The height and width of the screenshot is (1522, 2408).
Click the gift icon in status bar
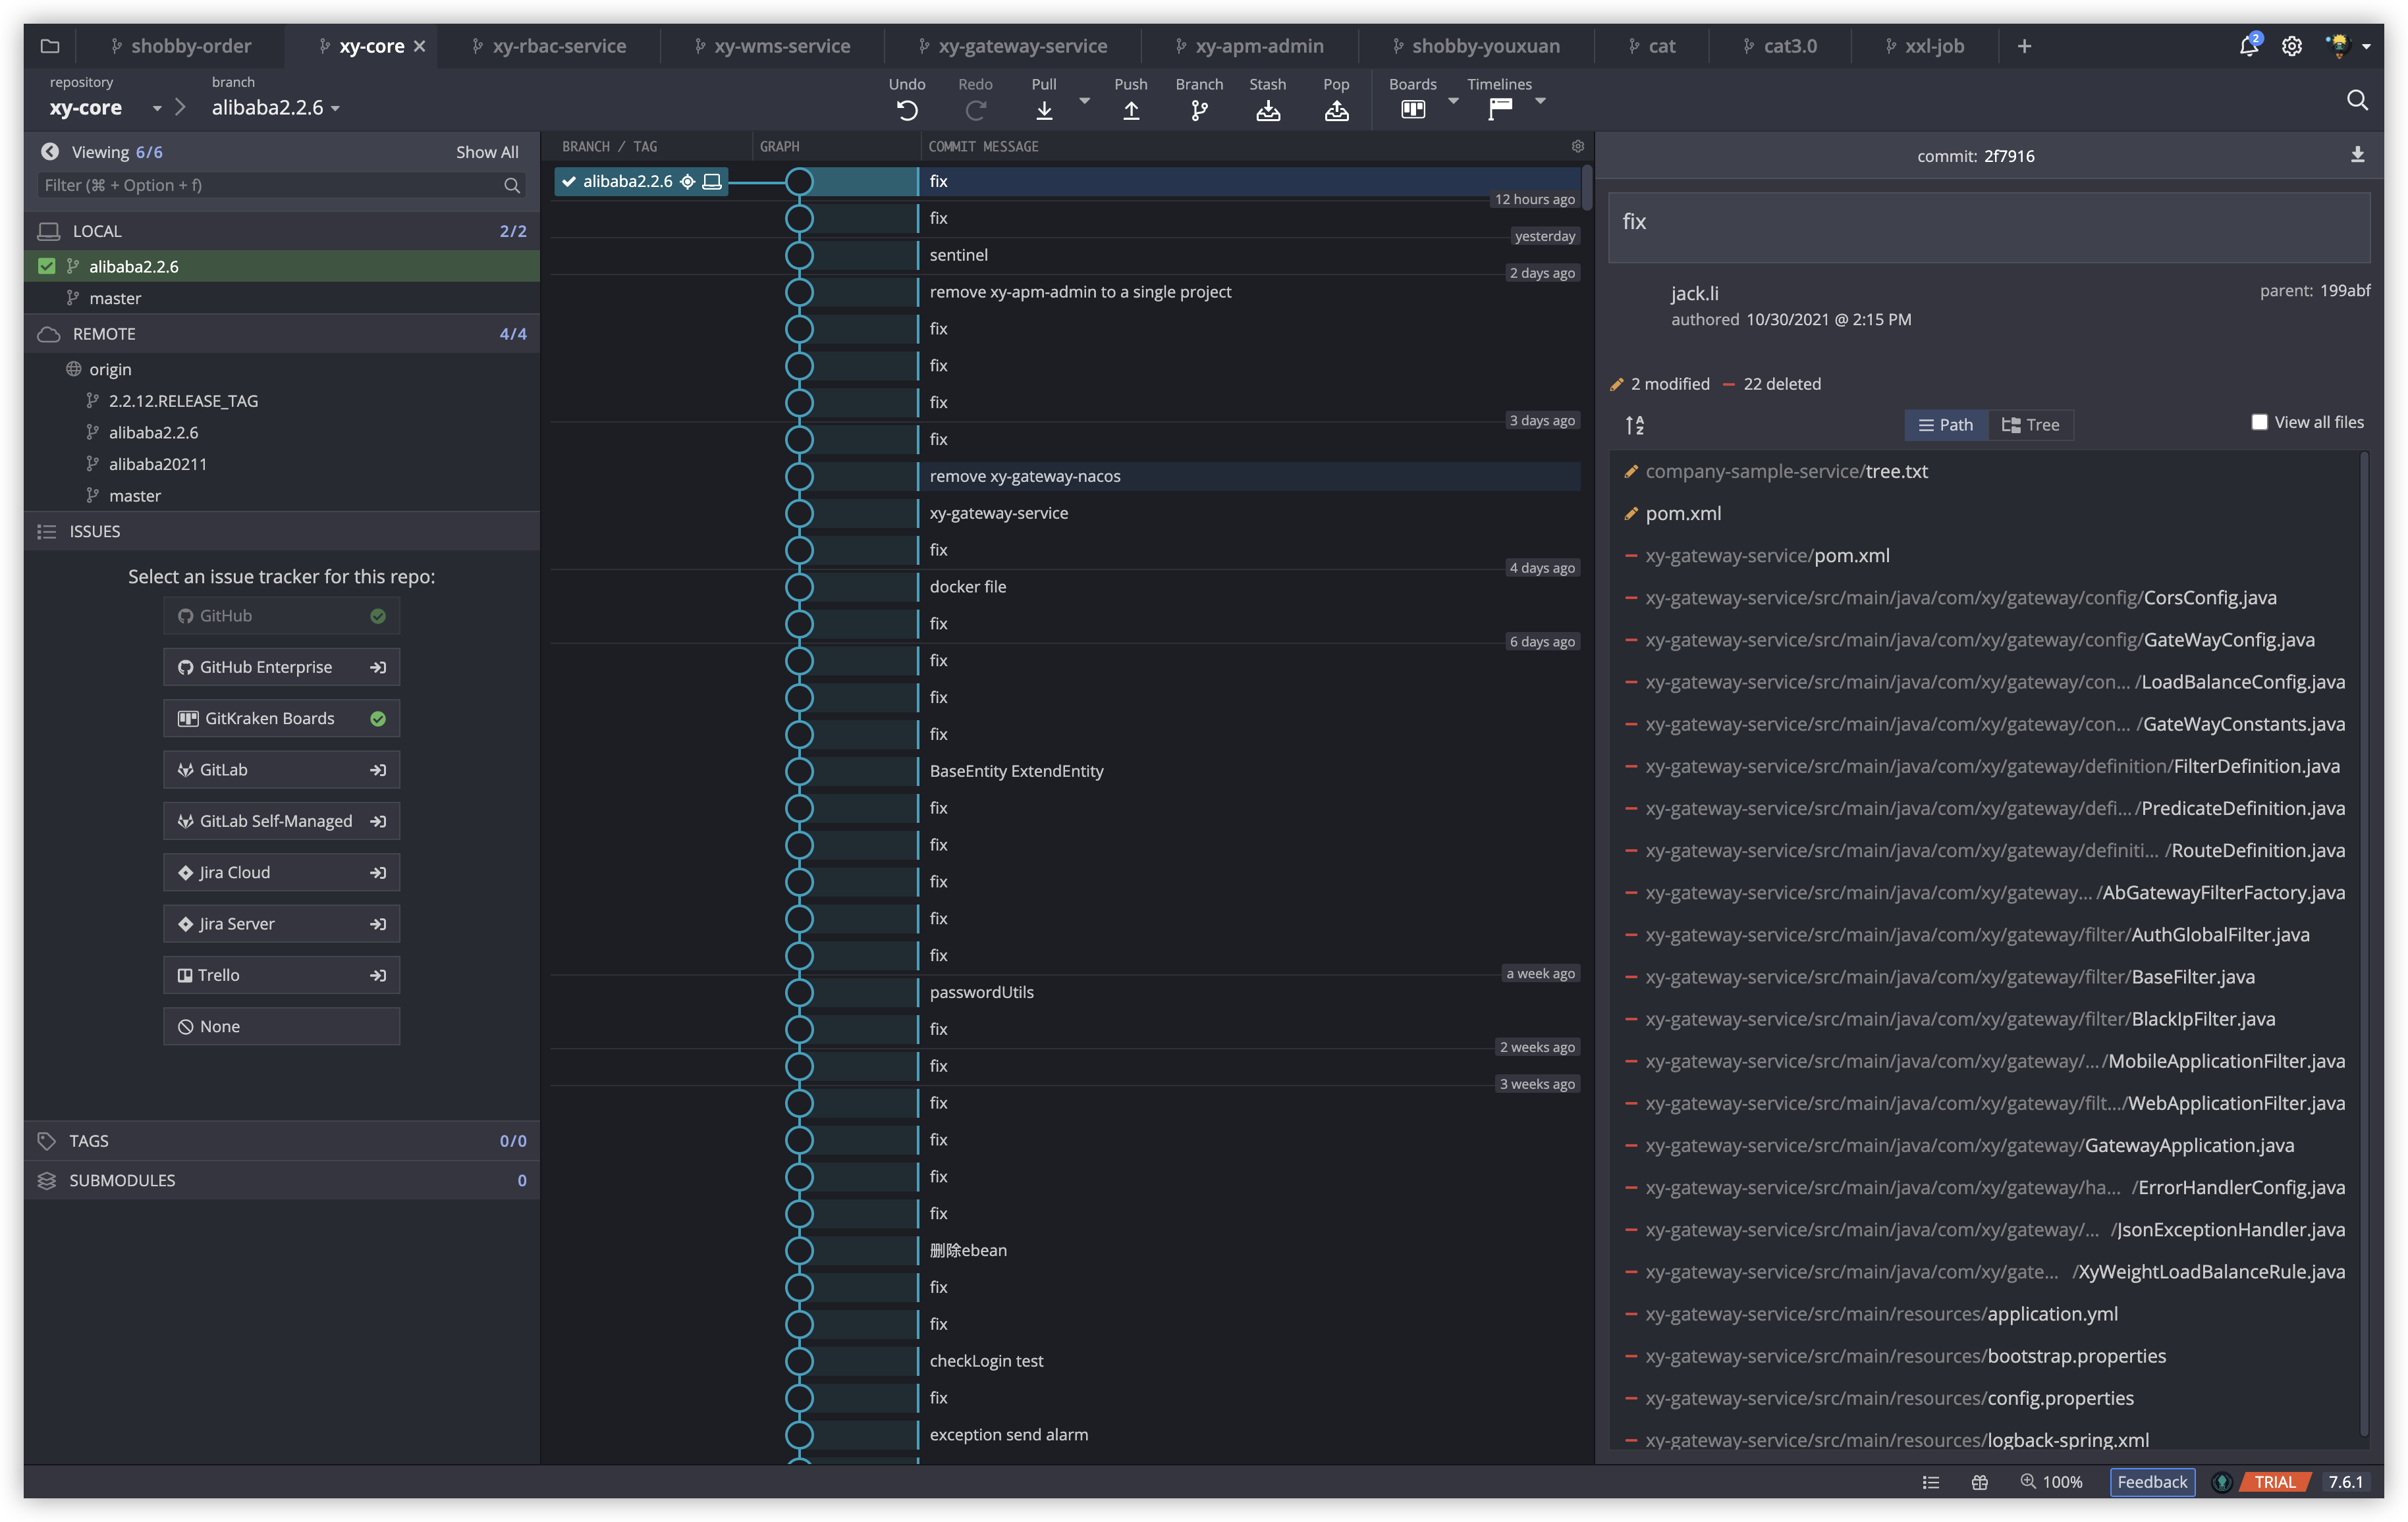(1979, 1482)
